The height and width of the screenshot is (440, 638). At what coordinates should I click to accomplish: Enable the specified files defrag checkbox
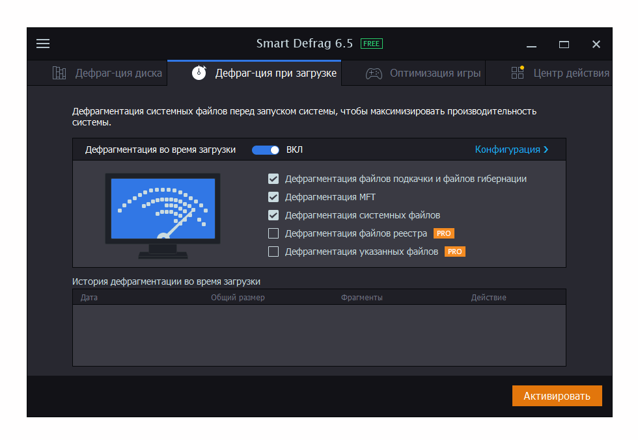coord(273,252)
